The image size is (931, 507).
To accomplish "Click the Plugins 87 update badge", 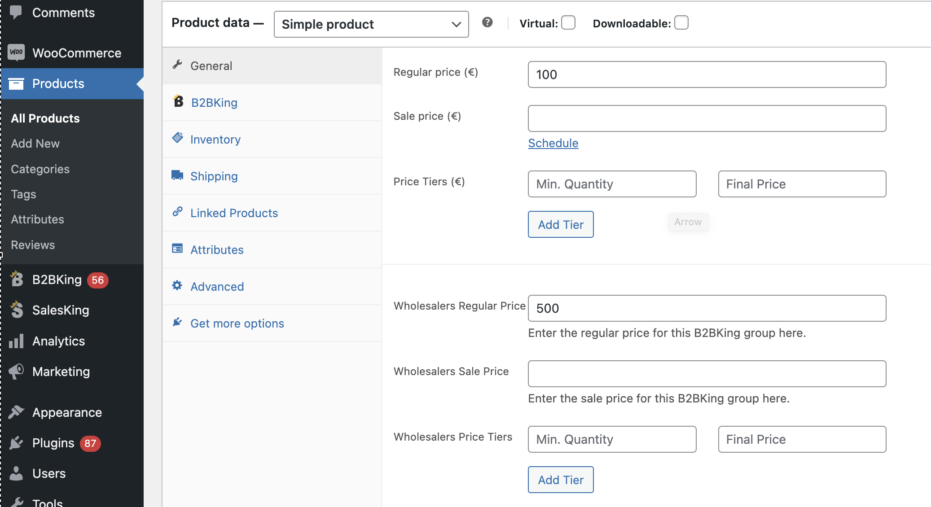I will pos(90,443).
